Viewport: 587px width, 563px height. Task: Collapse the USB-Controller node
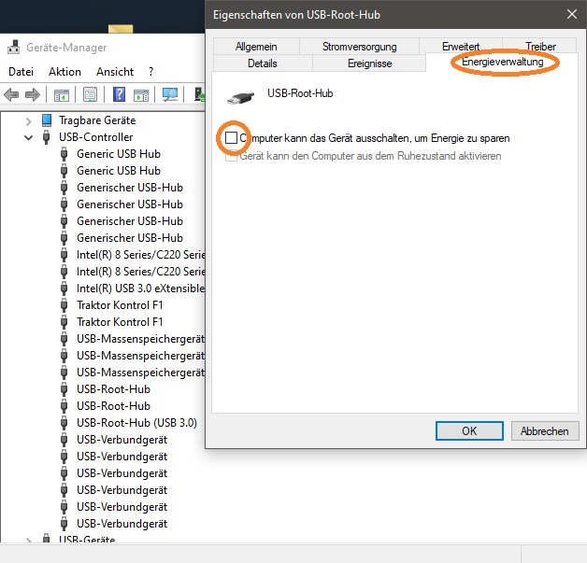pyautogui.click(x=28, y=137)
